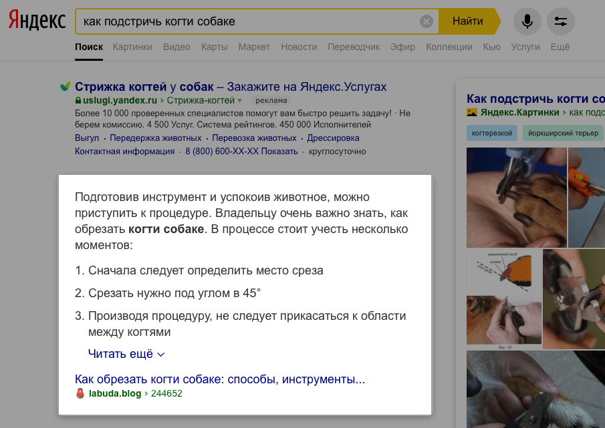605x428 pixels.
Task: Open the claw diagram thumbnail
Action: pyautogui.click(x=504, y=299)
